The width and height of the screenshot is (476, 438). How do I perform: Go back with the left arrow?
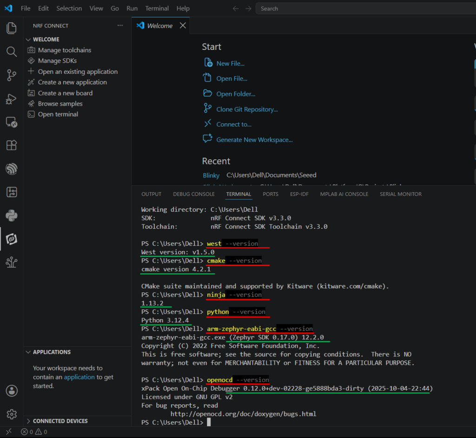coord(236,8)
